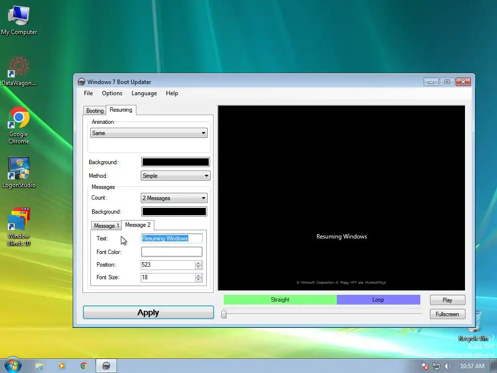
Task: Open the Font Color swatch
Action: [x=171, y=252]
